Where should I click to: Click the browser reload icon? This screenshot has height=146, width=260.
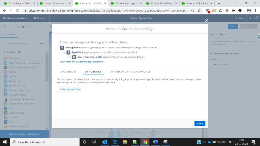(18, 10)
